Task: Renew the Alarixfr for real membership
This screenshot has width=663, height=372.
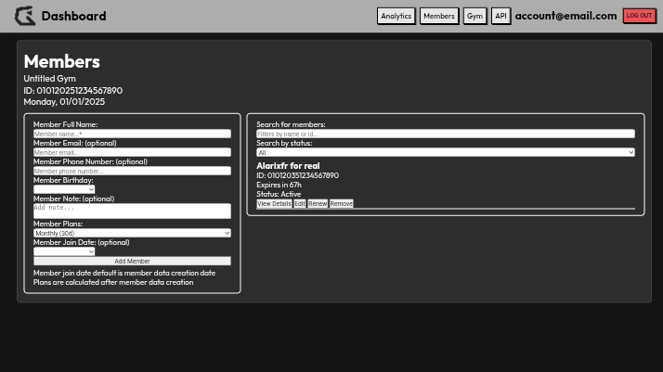Action: click(318, 203)
